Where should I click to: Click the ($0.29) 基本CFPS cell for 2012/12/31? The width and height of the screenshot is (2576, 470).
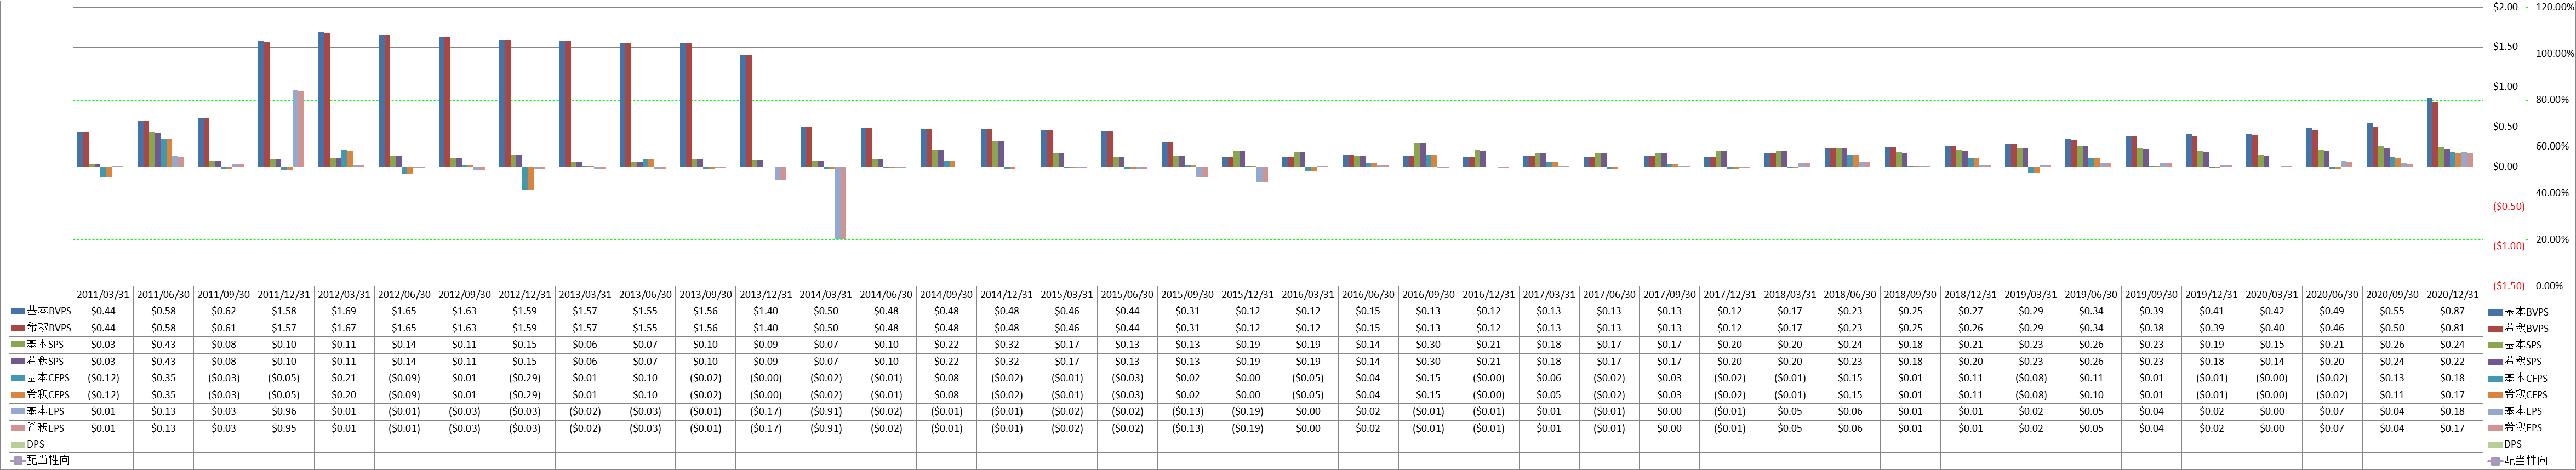(x=525, y=378)
